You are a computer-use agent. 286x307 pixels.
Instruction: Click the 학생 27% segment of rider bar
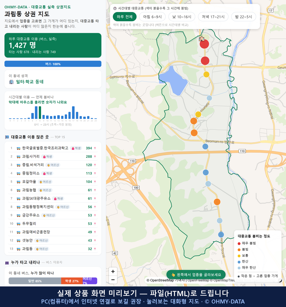(72, 281)
